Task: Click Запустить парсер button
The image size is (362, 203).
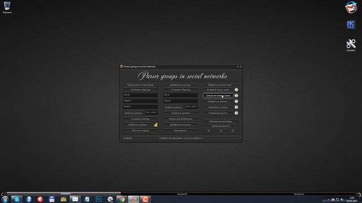Action: 140,130
